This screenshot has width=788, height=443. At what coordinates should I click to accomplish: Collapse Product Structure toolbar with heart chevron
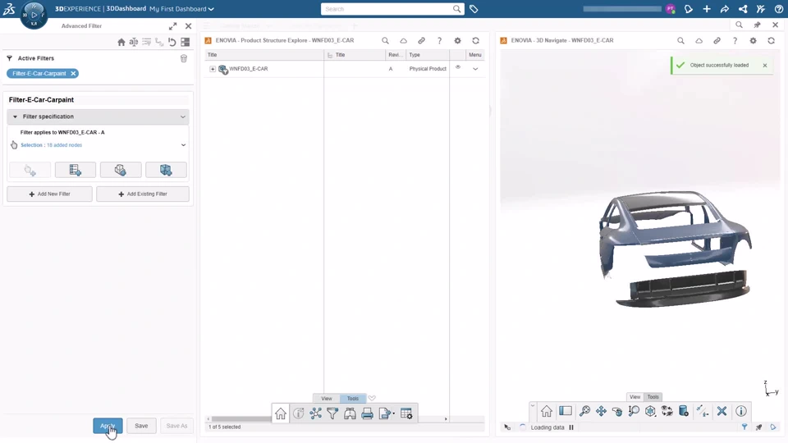point(372,399)
